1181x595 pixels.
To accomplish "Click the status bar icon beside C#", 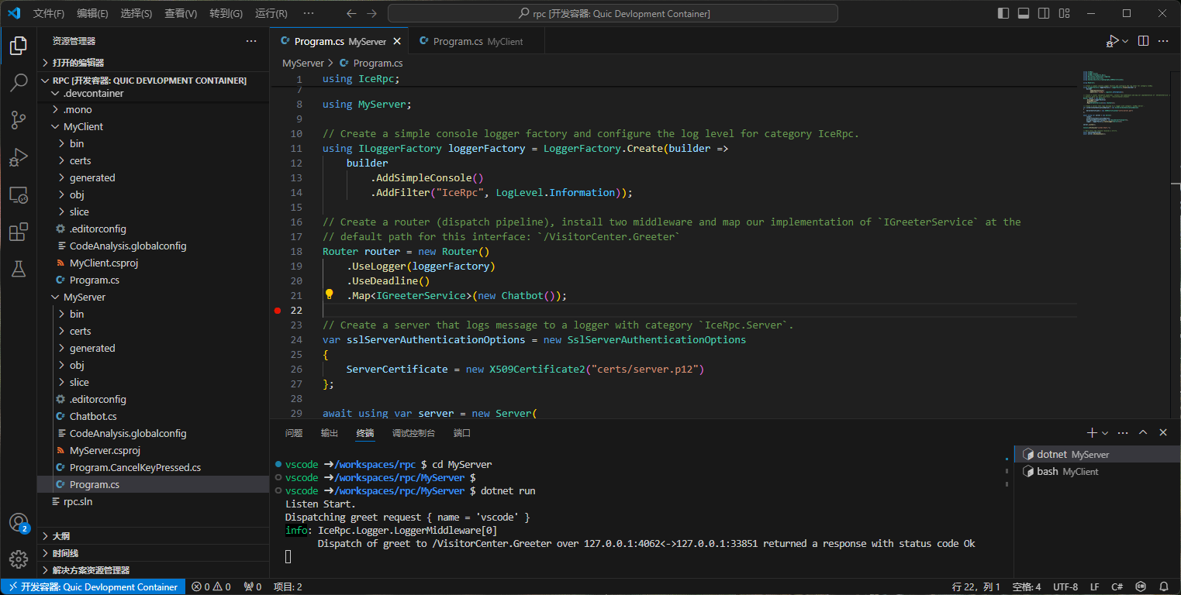I will coord(1141,587).
